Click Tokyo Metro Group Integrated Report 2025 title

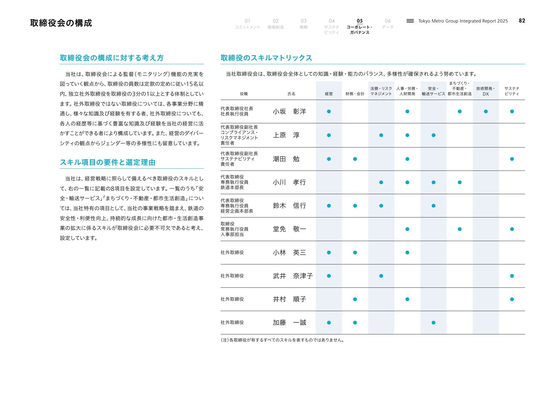point(463,21)
